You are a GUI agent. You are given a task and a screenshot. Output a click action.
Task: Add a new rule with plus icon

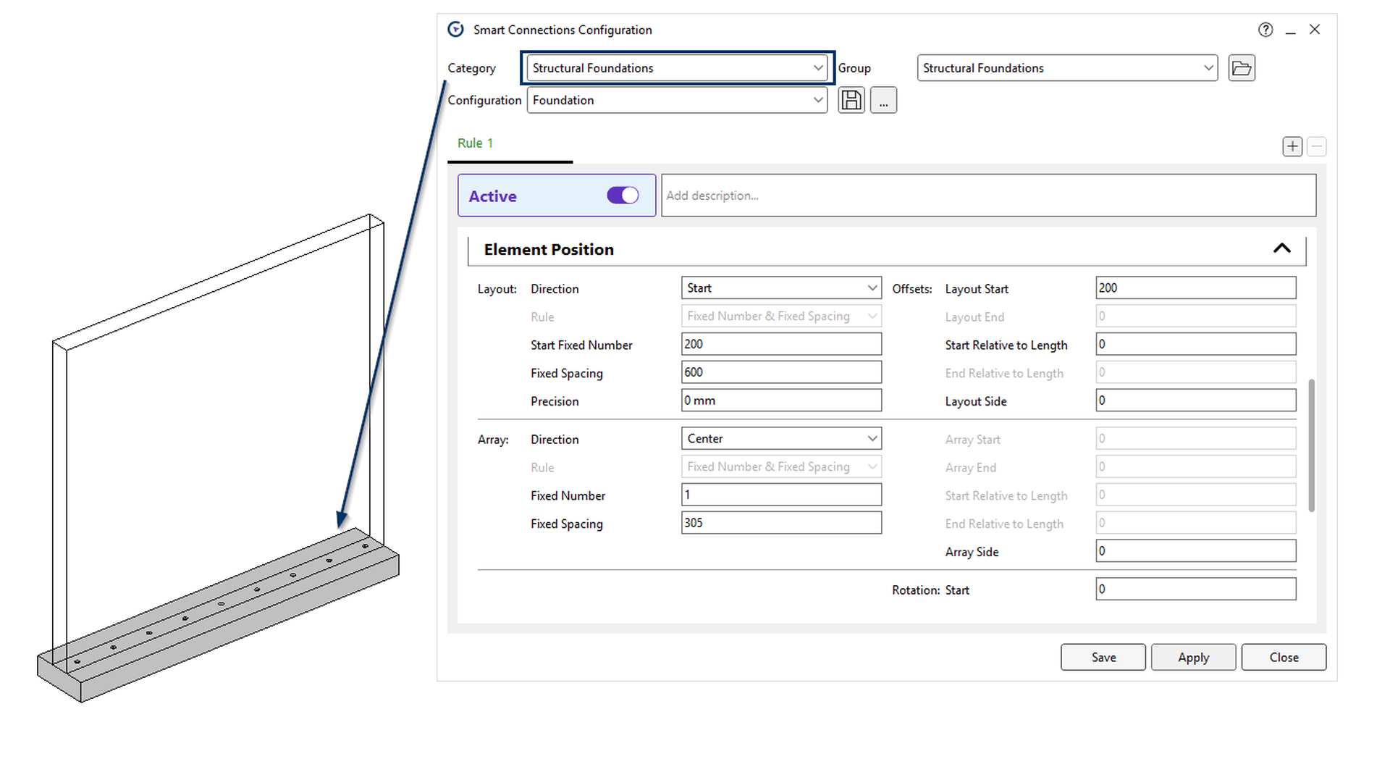coord(1292,146)
